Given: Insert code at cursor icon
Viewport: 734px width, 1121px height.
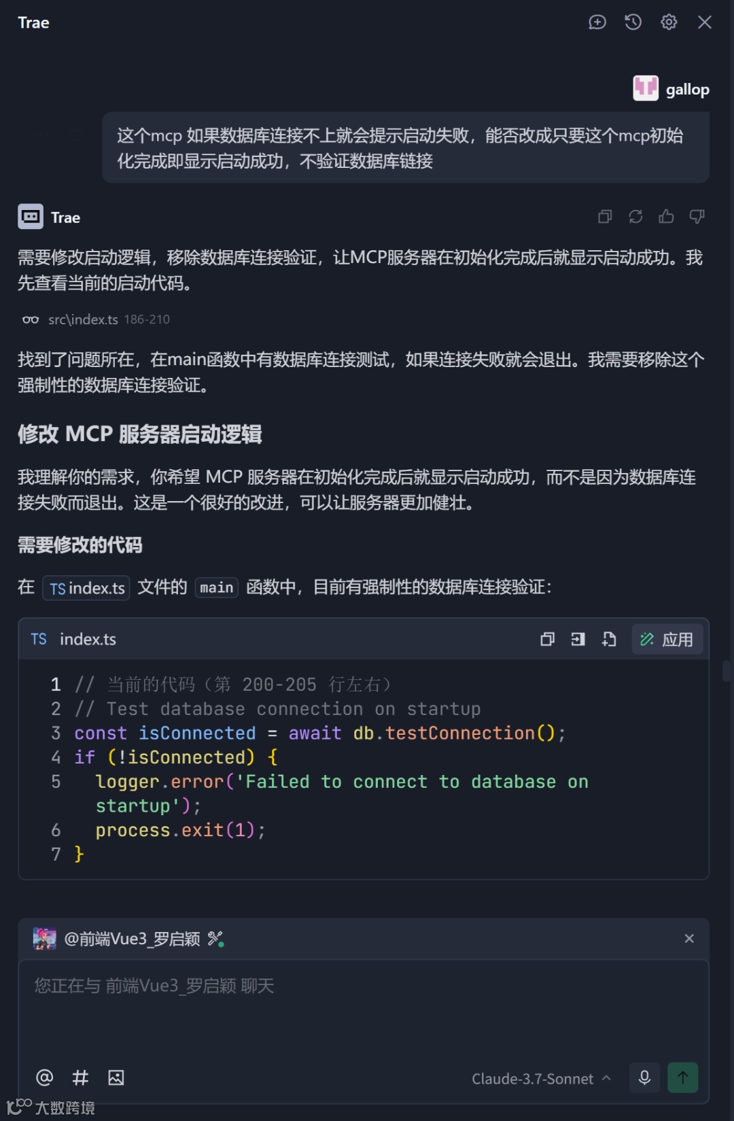Looking at the screenshot, I should click(x=578, y=639).
